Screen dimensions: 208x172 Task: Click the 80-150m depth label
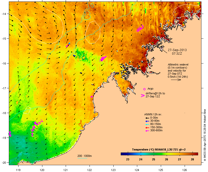155,124
